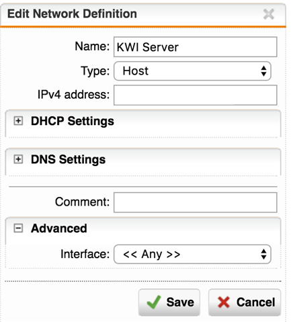Click the red X icon on Cancel

(224, 302)
